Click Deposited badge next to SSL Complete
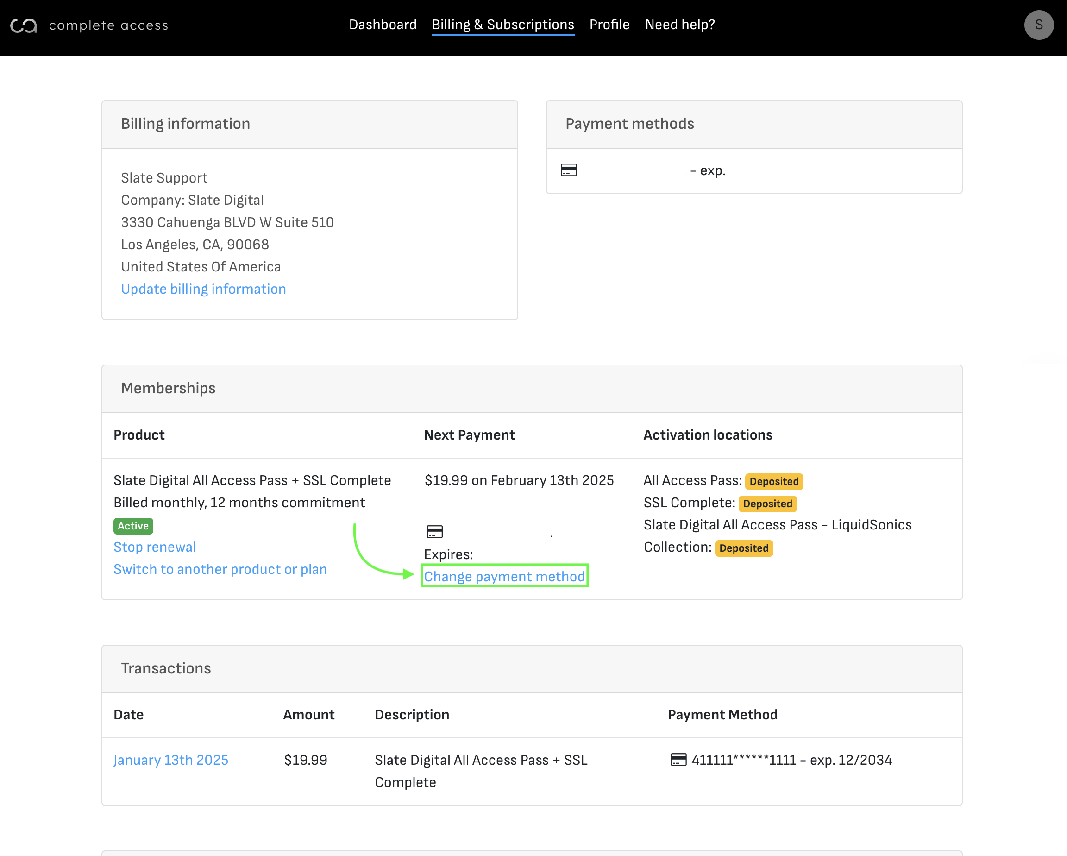The height and width of the screenshot is (856, 1067). [767, 504]
